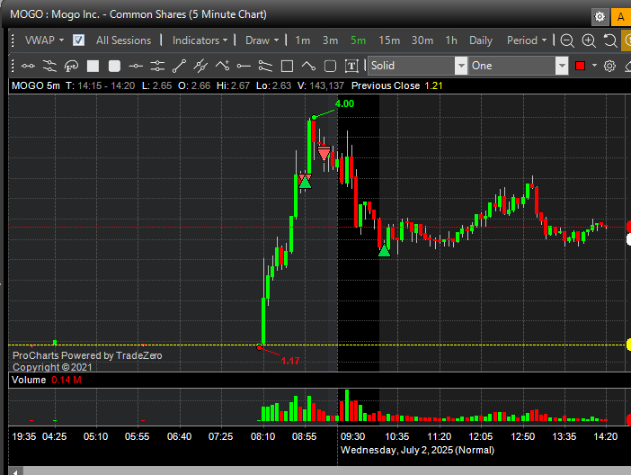
Task: Select the horizontal two-point line tool
Action: tap(28, 66)
